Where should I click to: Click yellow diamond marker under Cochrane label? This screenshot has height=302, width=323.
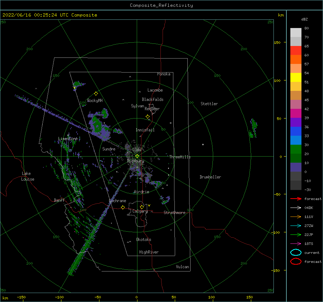tap(123, 207)
